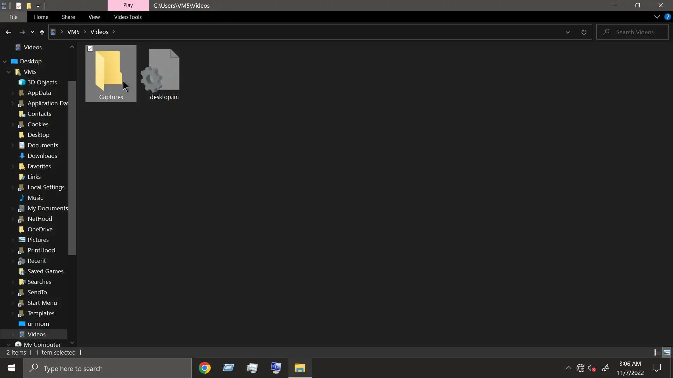Open Downloads in the navigation pane
The width and height of the screenshot is (673, 378).
tap(42, 156)
